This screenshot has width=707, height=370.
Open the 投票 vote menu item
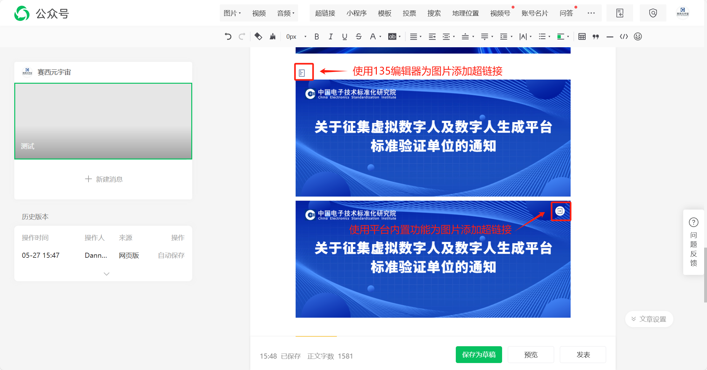point(409,13)
